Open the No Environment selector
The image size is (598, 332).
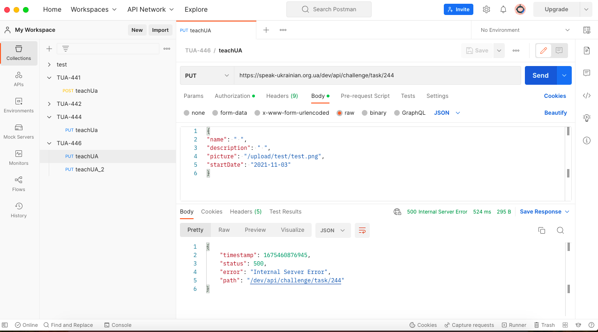(525, 30)
